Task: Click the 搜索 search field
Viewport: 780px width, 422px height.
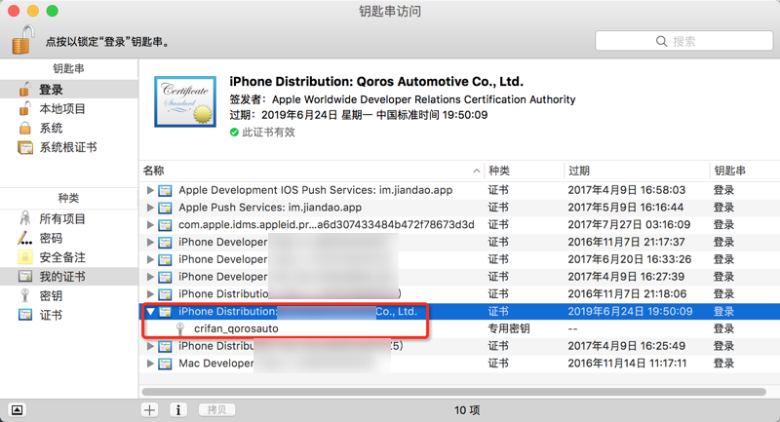Action: (x=684, y=41)
